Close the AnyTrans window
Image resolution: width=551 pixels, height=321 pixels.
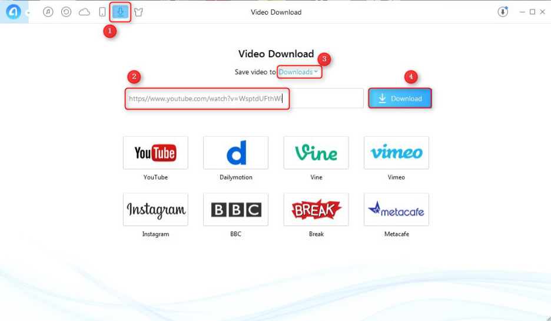point(543,12)
